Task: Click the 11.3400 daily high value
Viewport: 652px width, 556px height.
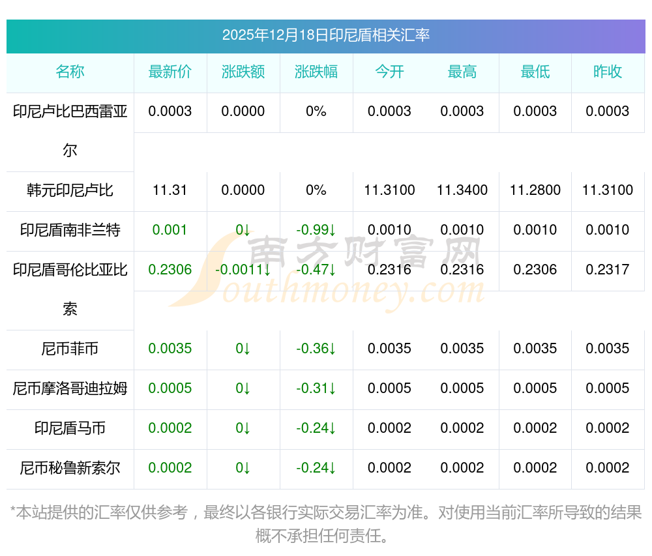Action: point(462,190)
